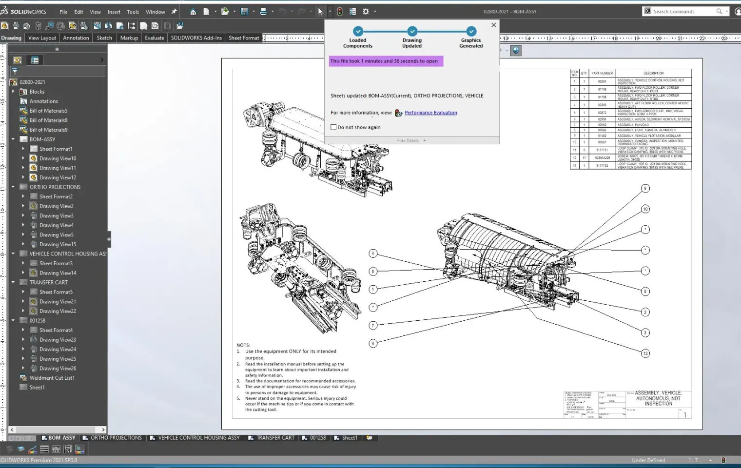
Task: Collapse the ORTHO PROJECTIONS sheet node
Action: point(13,187)
